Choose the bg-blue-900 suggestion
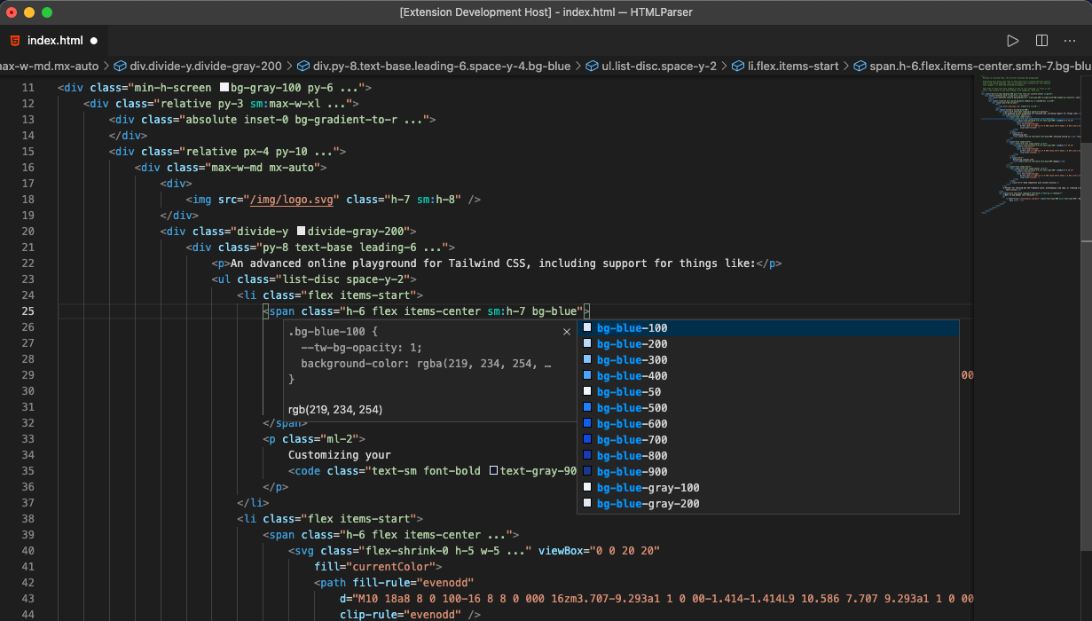Image resolution: width=1092 pixels, height=621 pixels. 768,472
